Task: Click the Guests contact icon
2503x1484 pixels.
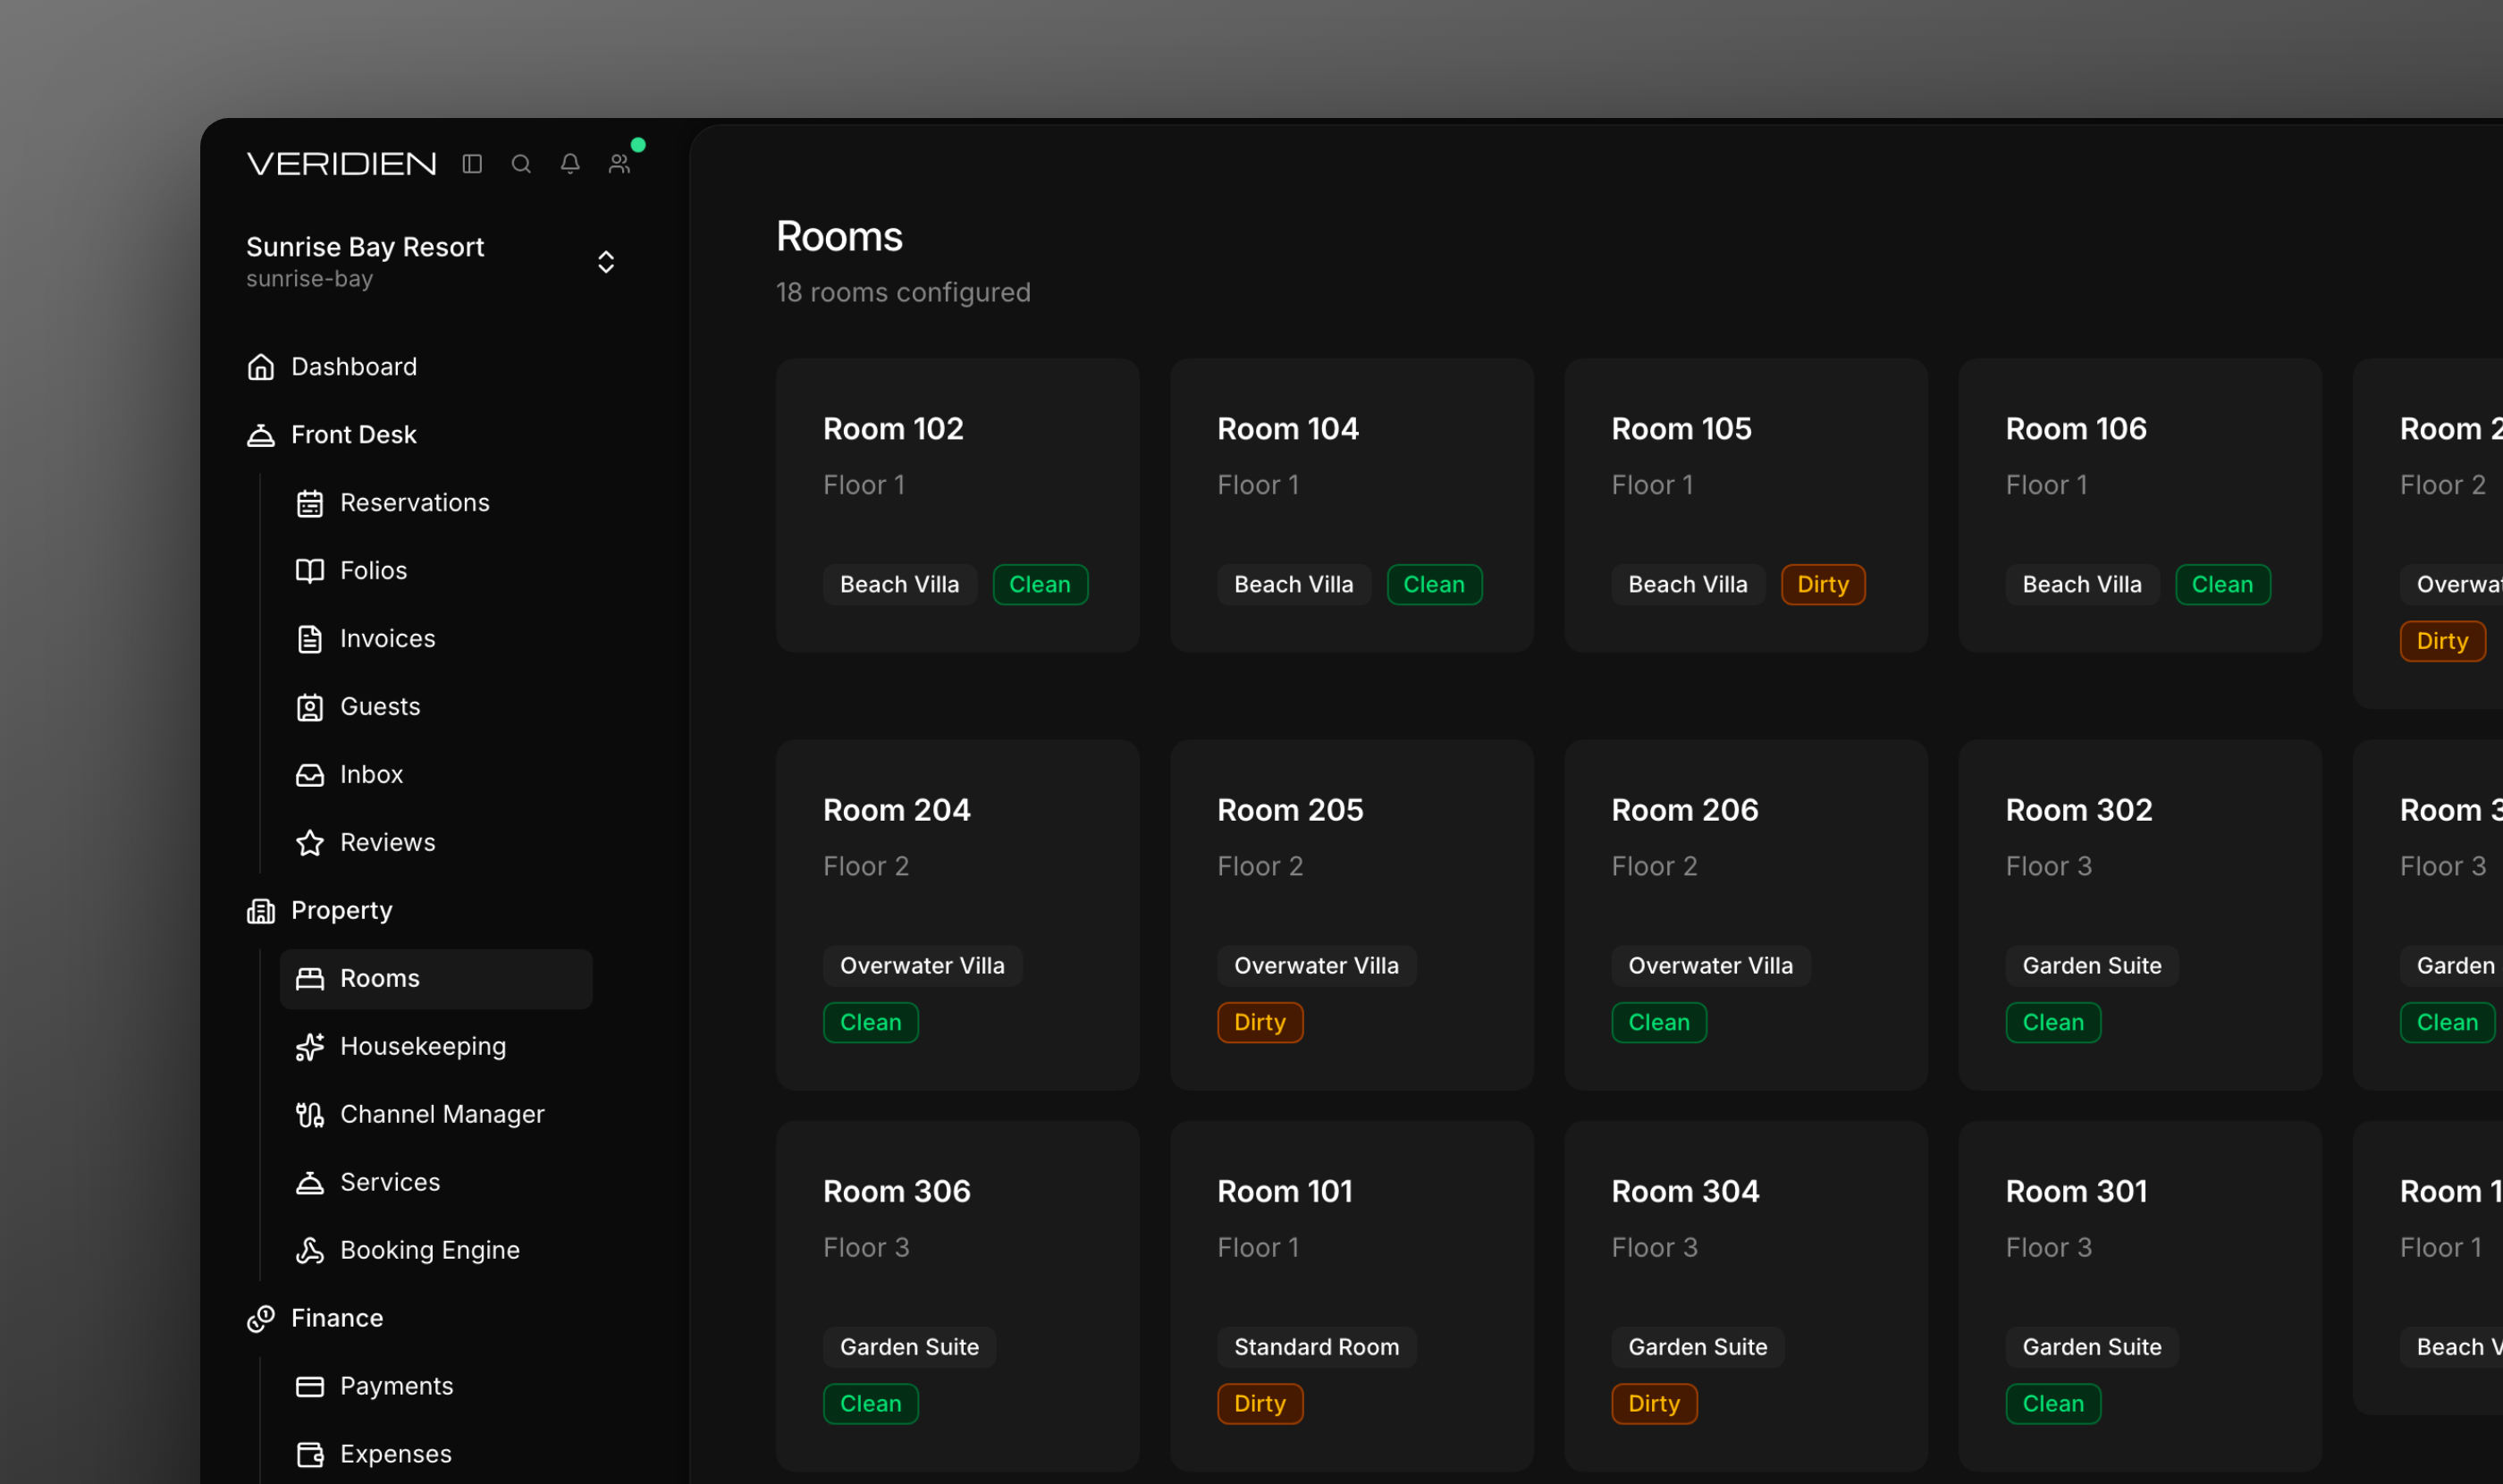Action: point(310,707)
